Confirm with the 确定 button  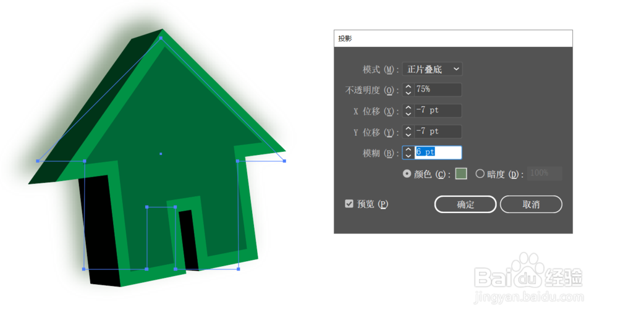(x=465, y=204)
